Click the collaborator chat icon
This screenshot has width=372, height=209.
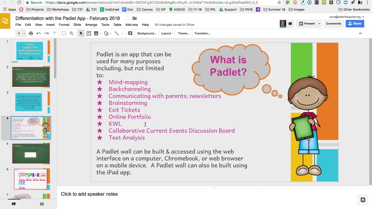[290, 24]
